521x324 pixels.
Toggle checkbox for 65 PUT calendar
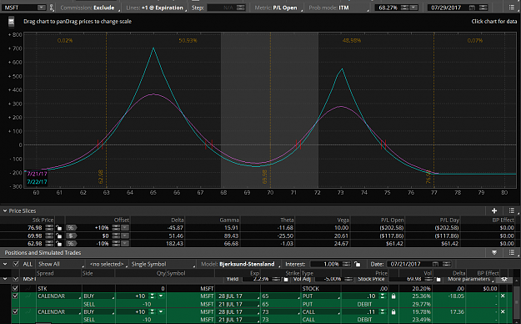tap(15, 296)
